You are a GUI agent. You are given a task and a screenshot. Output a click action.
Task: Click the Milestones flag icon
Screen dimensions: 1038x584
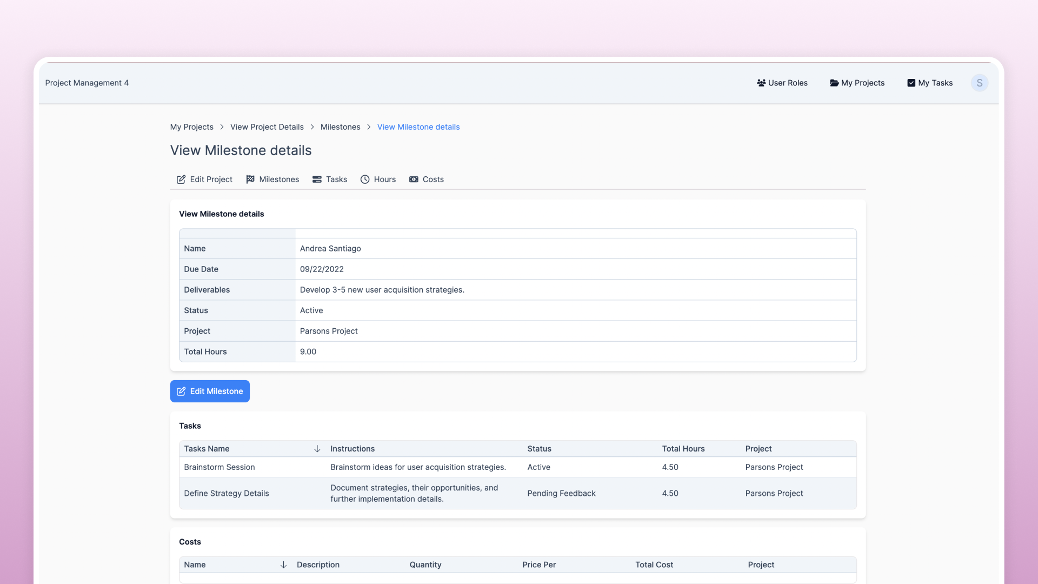coord(250,180)
